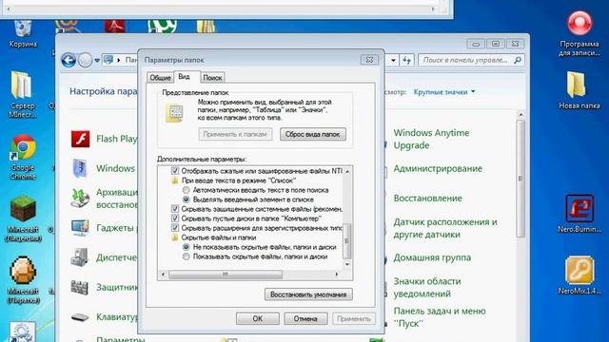Open Панель задач и меню Пуск item
Image resolution: width=609 pixels, height=342 pixels.
(440, 317)
